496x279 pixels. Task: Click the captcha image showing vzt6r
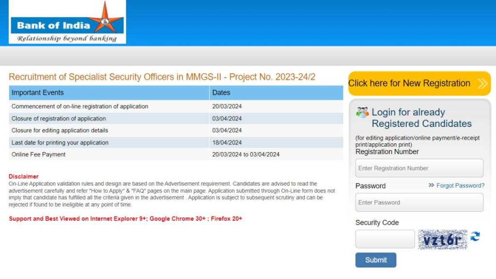click(x=443, y=239)
